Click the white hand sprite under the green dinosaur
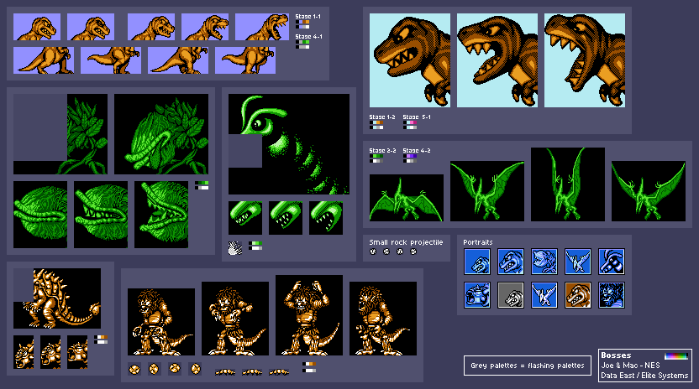This screenshot has width=699, height=389. [x=234, y=247]
